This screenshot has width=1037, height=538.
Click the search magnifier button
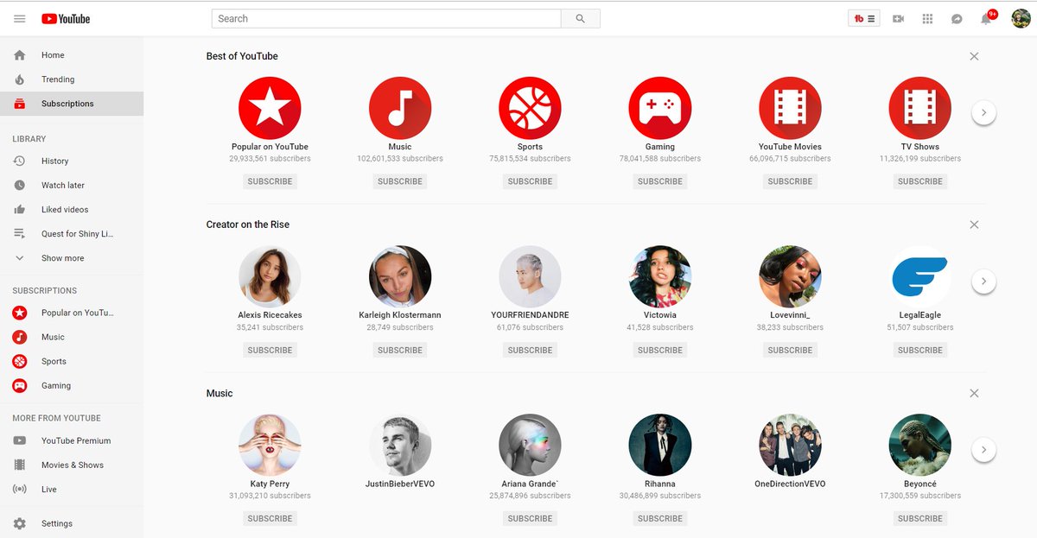point(581,18)
